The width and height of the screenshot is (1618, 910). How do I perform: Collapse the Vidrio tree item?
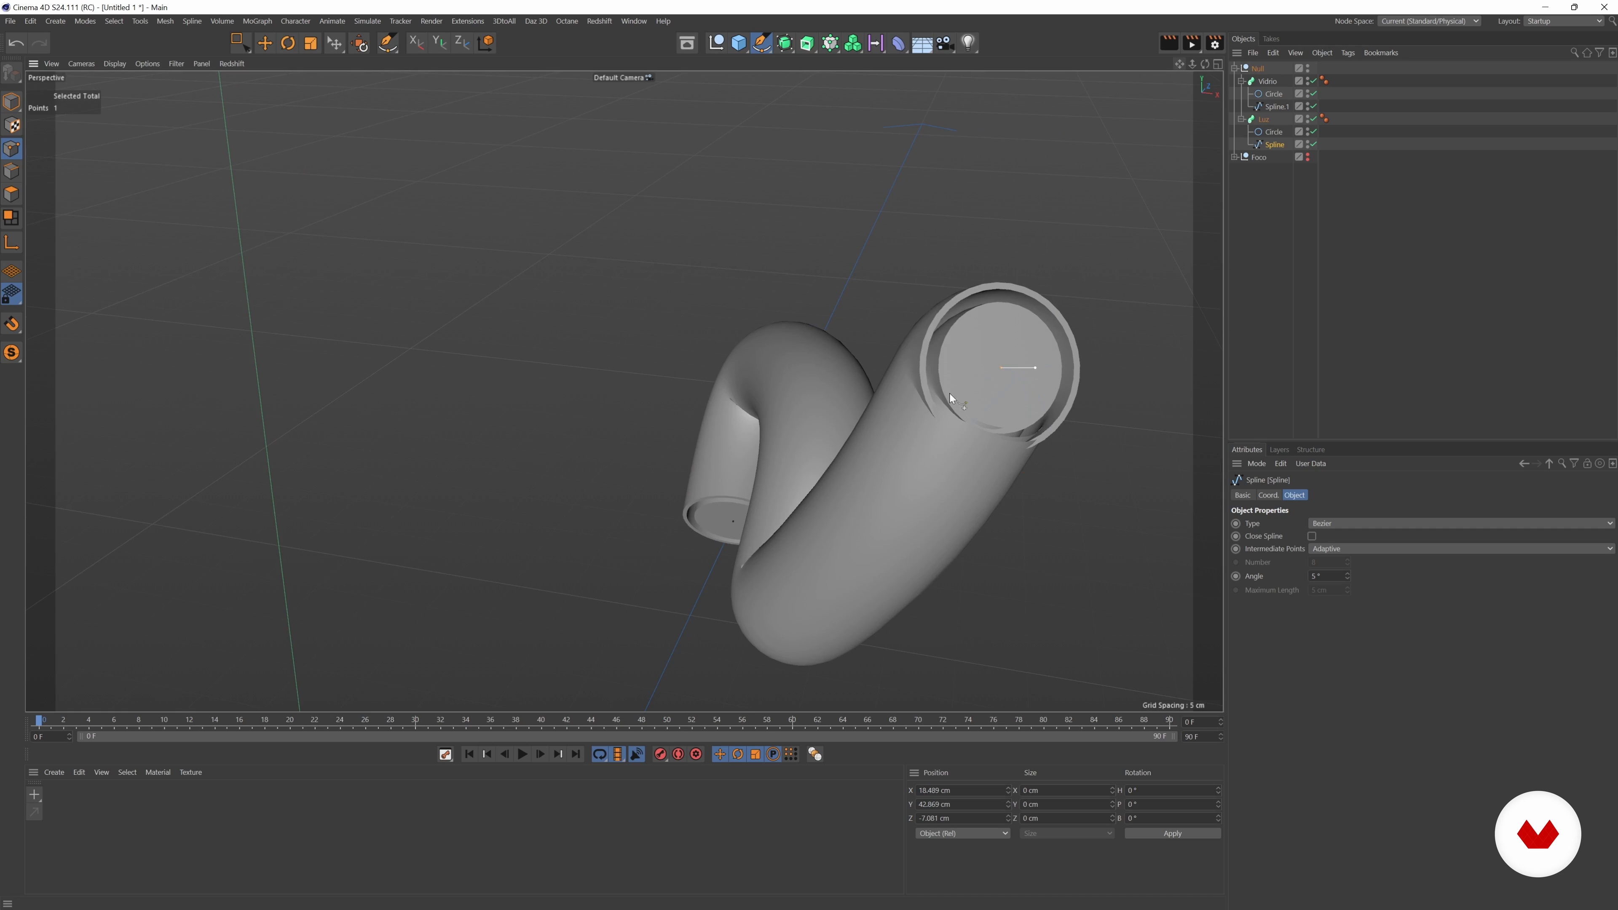[1241, 82]
